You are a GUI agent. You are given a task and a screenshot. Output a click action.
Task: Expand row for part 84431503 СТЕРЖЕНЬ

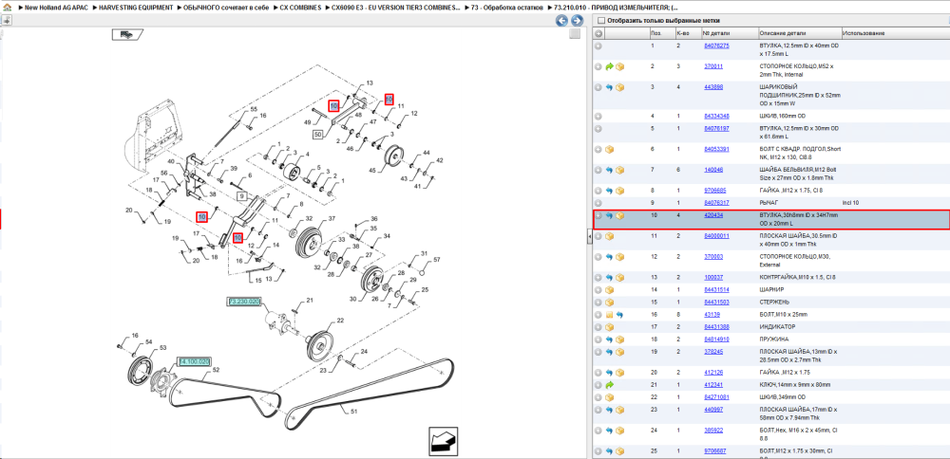598,302
